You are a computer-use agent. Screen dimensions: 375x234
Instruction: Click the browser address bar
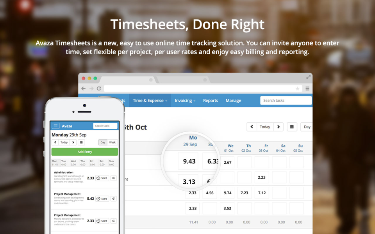pyautogui.click(x=203, y=89)
